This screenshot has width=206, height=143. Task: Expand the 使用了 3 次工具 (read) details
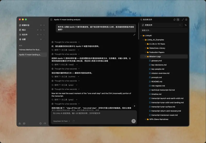pyautogui.click(x=65, y=64)
